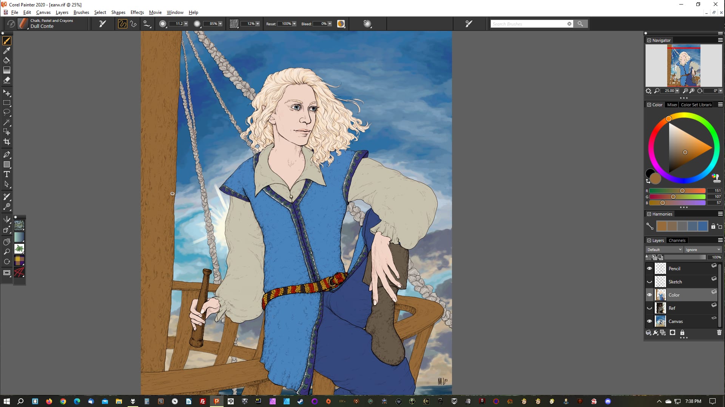Select the Lasso selection tool

tap(7, 112)
